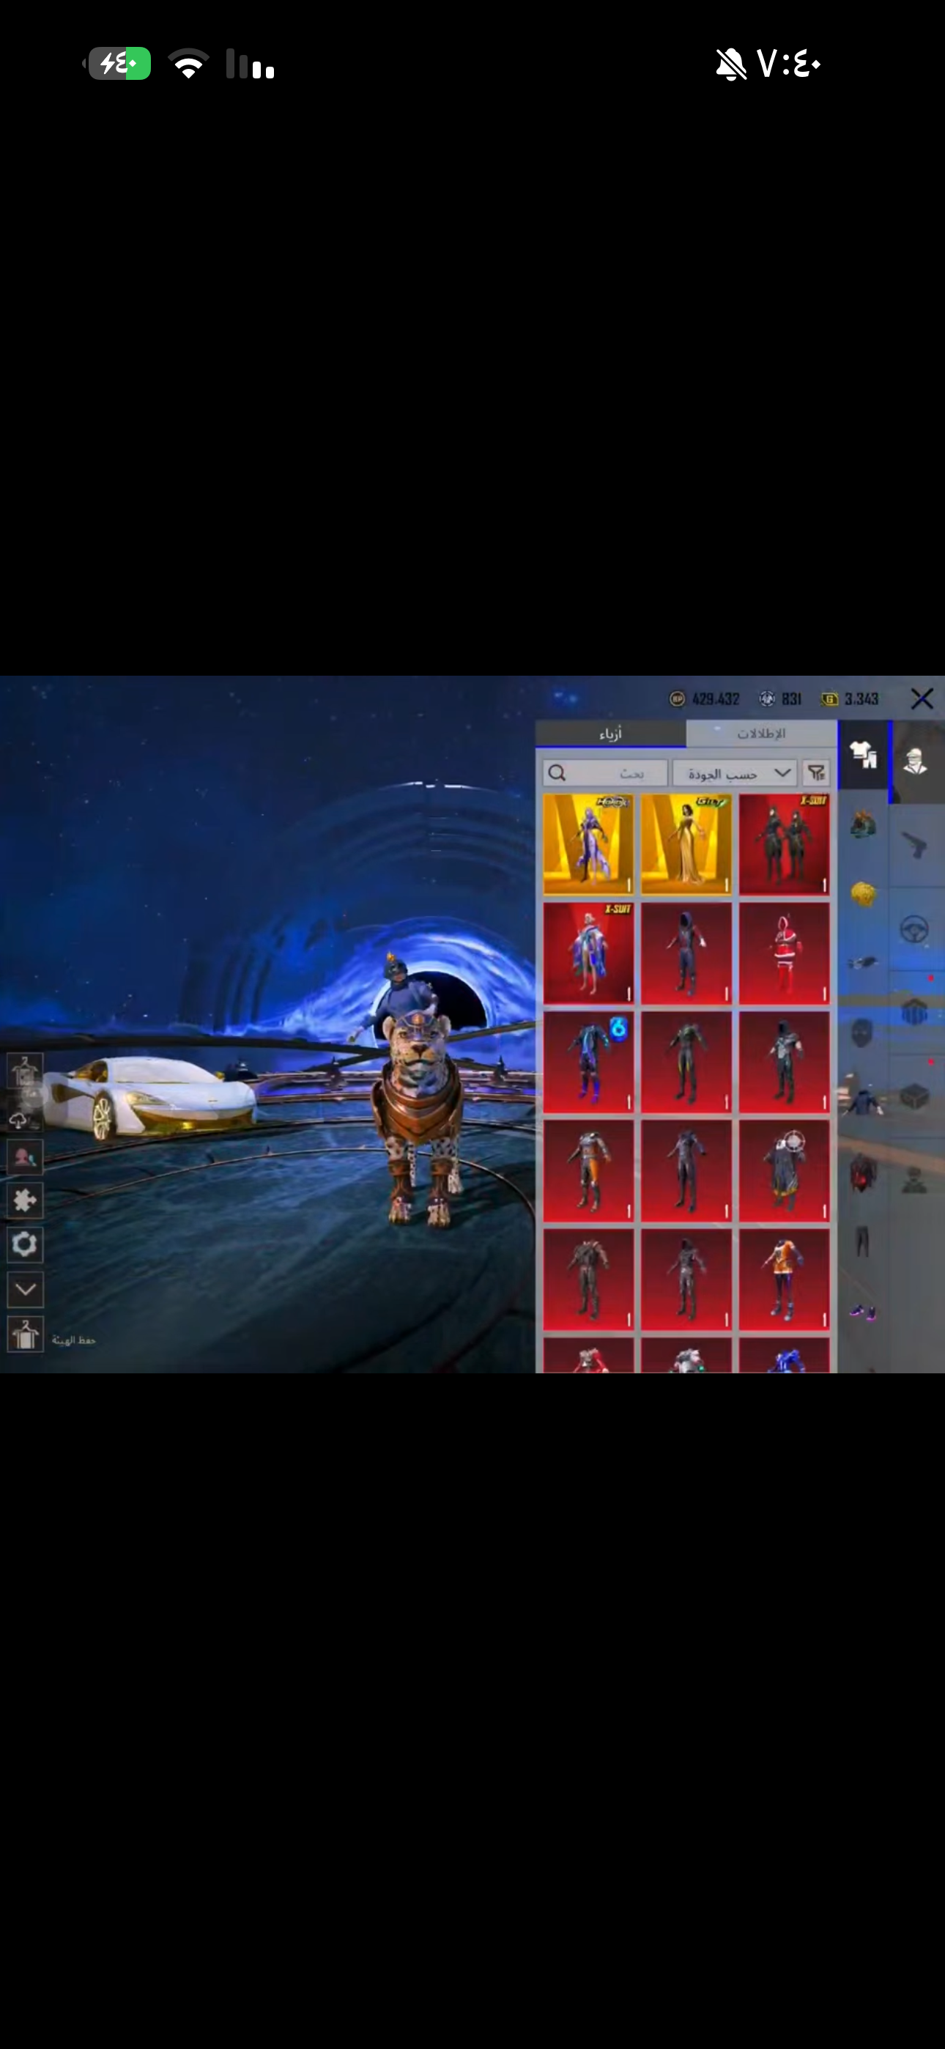Tap the Wi-Fi status icon

188,64
